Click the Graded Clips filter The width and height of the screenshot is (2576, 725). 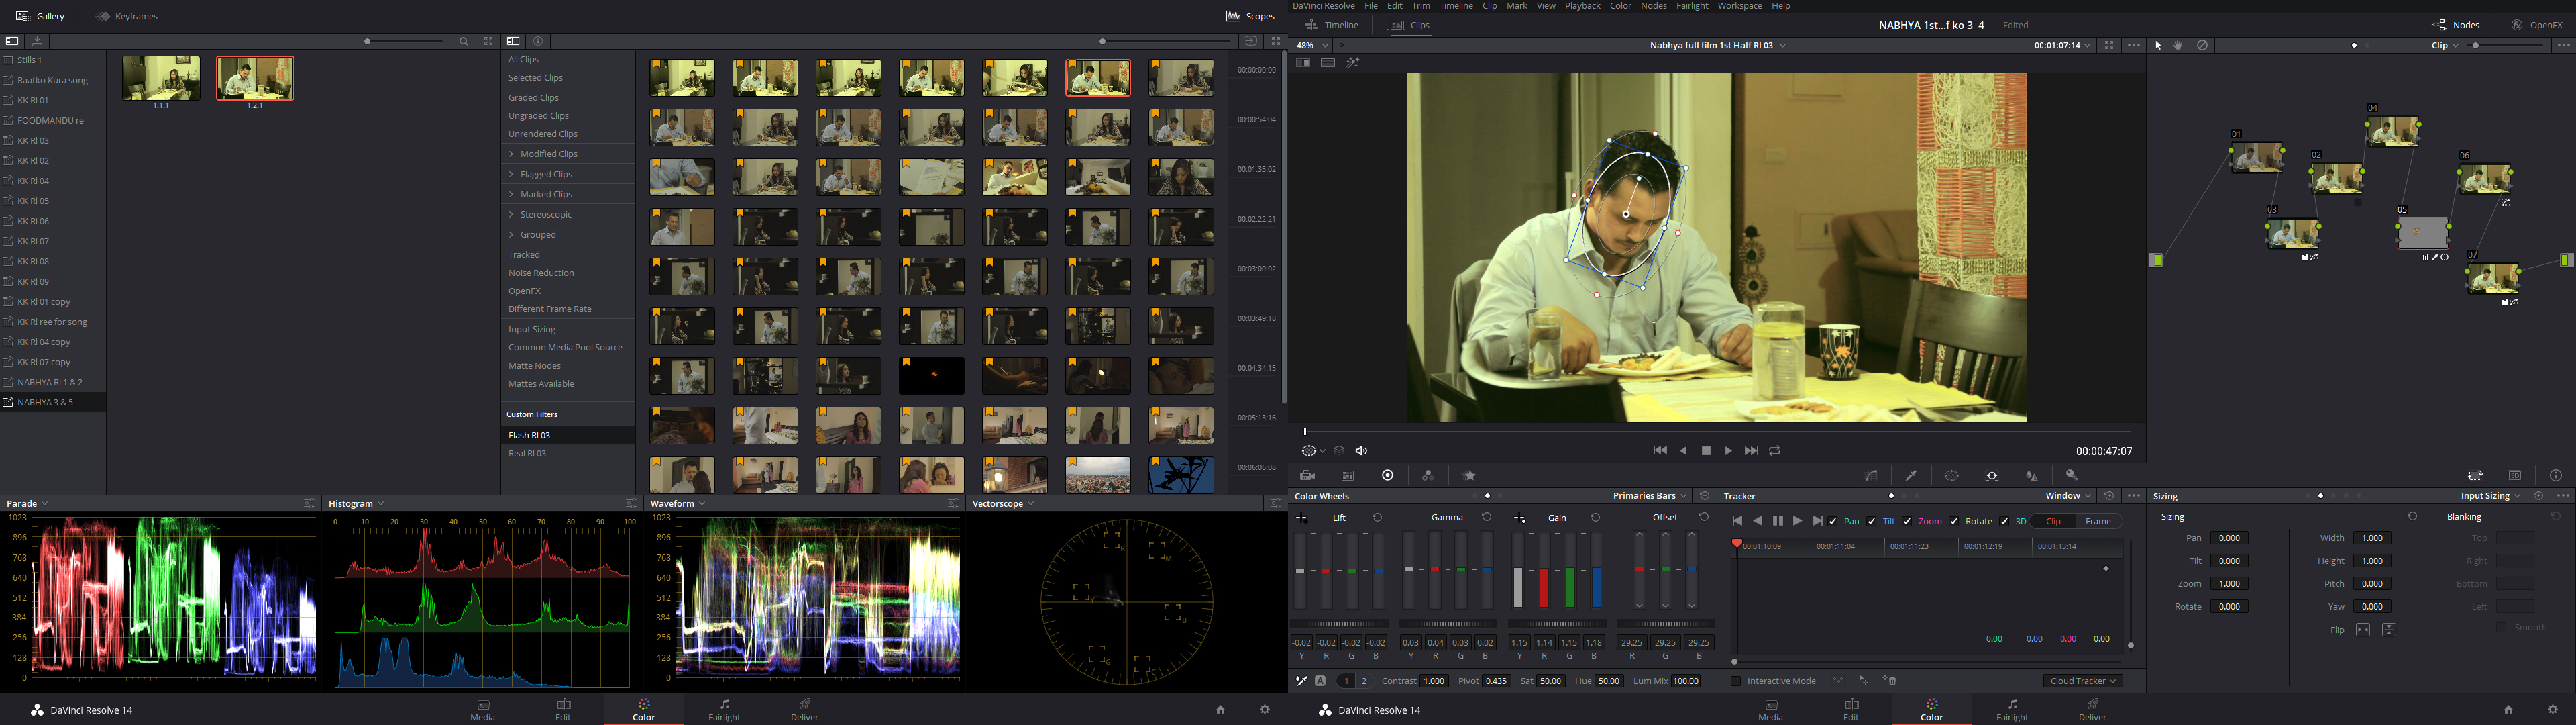pos(533,97)
